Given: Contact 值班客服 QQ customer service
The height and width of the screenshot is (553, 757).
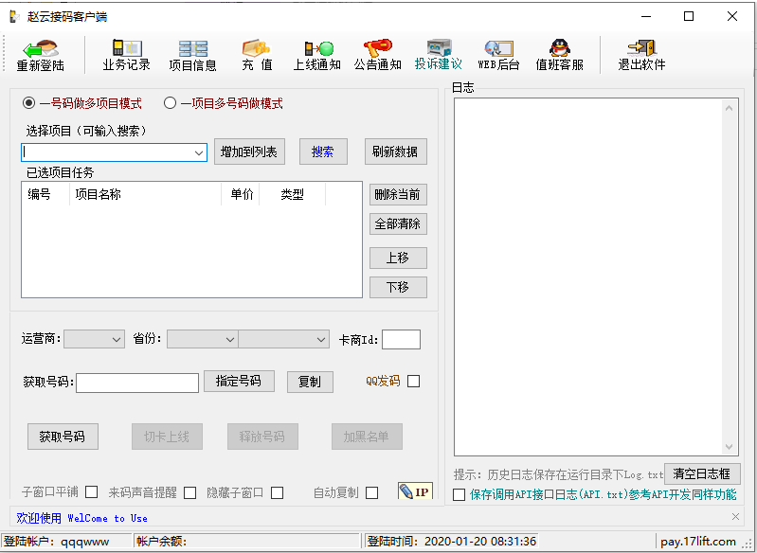Looking at the screenshot, I should 560,56.
